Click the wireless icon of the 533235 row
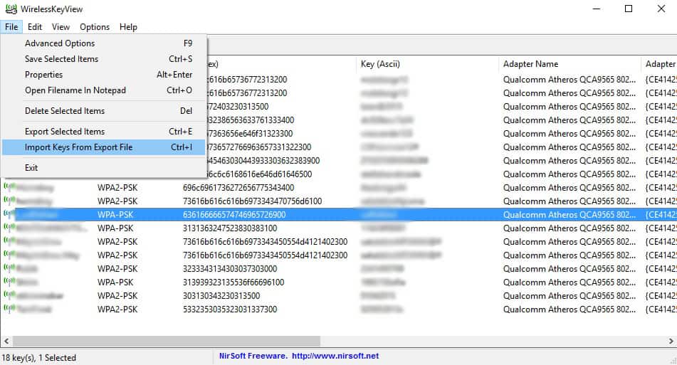The height and width of the screenshot is (365, 677). click(x=9, y=309)
